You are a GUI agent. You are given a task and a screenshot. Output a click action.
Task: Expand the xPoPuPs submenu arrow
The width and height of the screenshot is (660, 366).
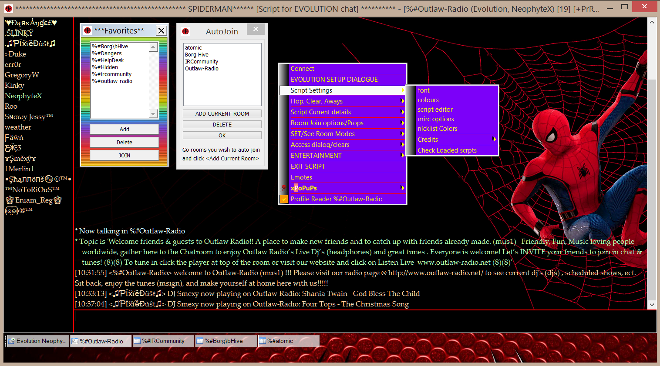tap(403, 188)
